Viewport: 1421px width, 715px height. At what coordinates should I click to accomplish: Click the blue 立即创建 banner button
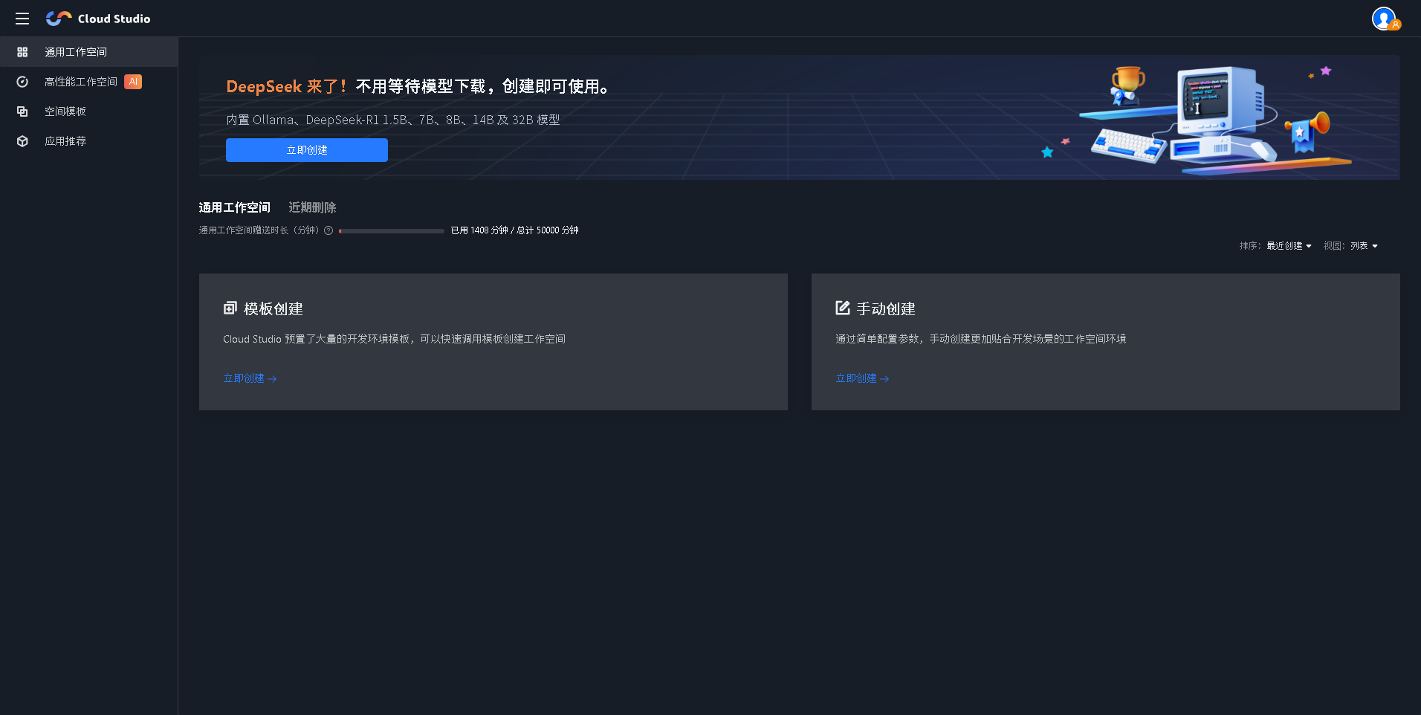click(x=307, y=150)
